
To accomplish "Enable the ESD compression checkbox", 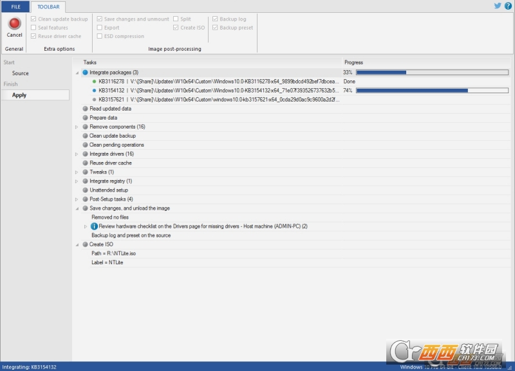I will click(100, 36).
